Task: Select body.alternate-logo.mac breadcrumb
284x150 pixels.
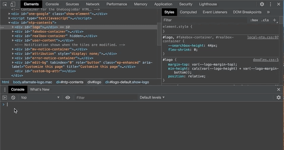Action: (32, 82)
